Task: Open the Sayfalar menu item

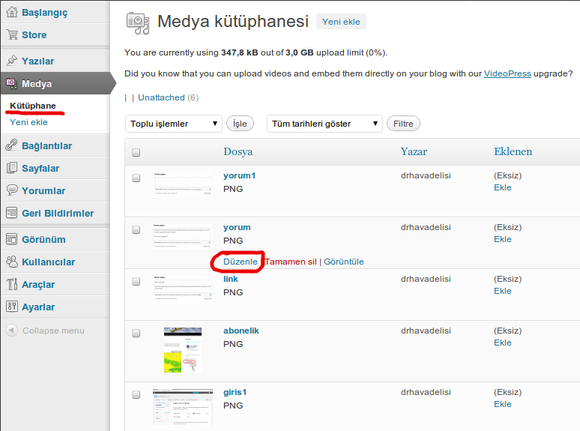Action: pos(40,168)
